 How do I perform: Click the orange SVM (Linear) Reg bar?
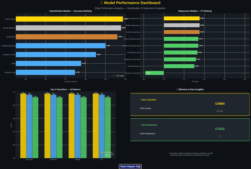182,32
